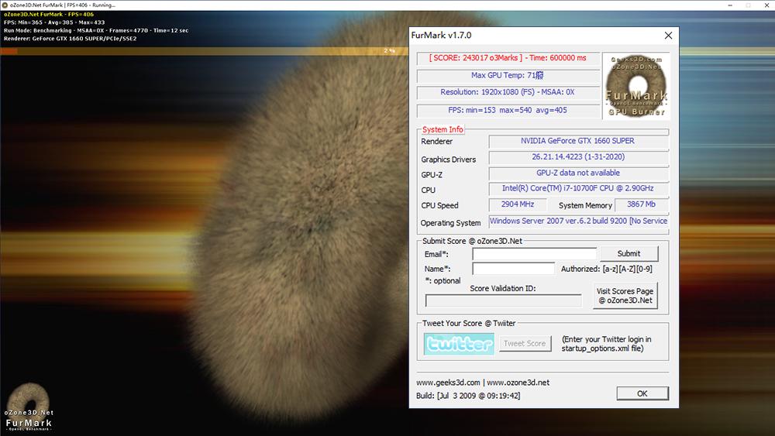
Task: Click the Score Validation ID box
Action: tap(503, 300)
